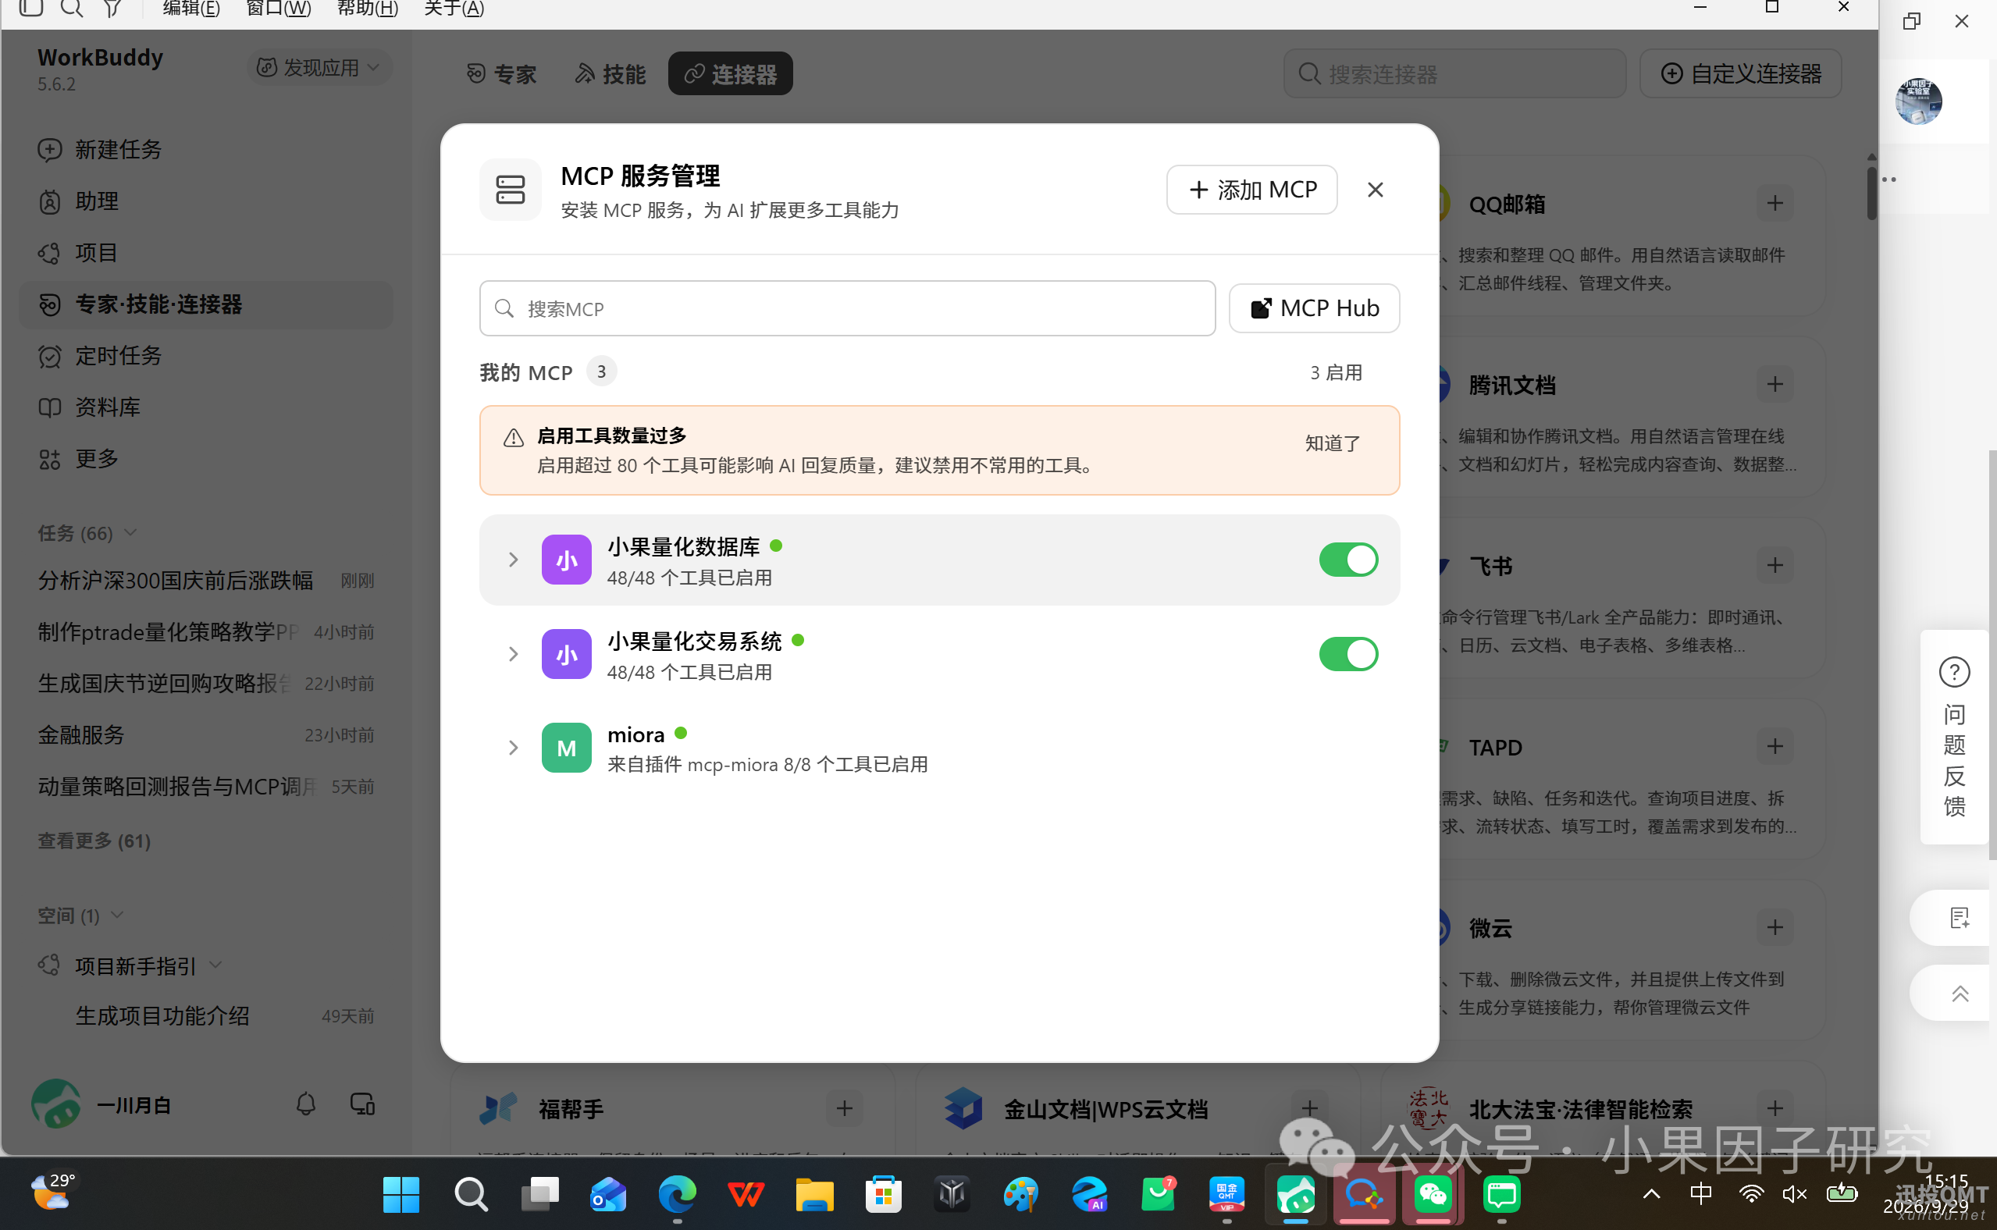Dismiss the warning with 知道了
This screenshot has height=1230, width=1997.
tap(1332, 443)
